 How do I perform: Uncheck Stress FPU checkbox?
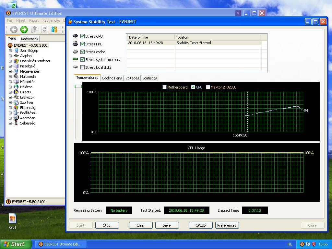pyautogui.click(x=83, y=44)
